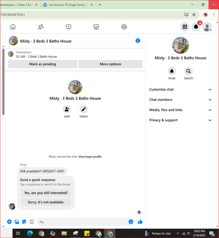
Task: Click the Name pencil edit icon
Action: click(84, 109)
